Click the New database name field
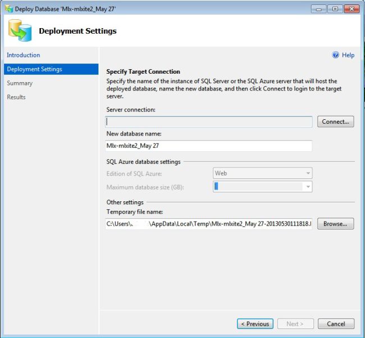 pos(208,146)
